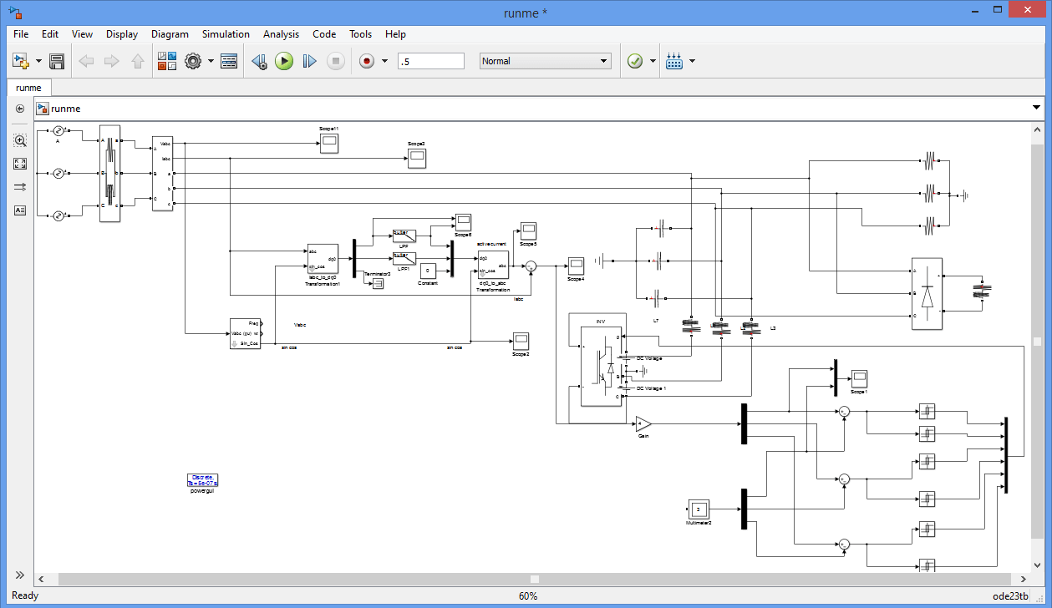Click the Run simulation play button

[x=284, y=61]
